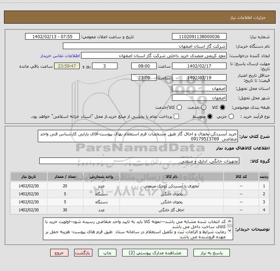Click the استان محل تحویل field اصفهان

[x=199, y=88]
